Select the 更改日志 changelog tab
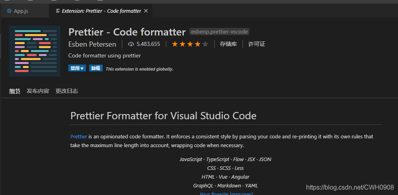The height and width of the screenshot is (195, 398). tap(67, 91)
